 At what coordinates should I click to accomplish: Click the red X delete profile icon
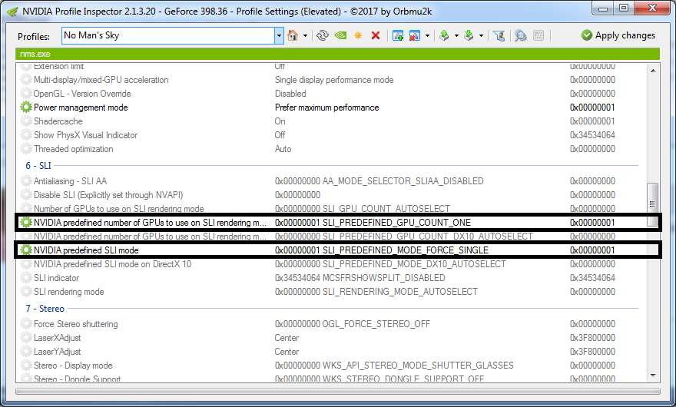tap(376, 35)
